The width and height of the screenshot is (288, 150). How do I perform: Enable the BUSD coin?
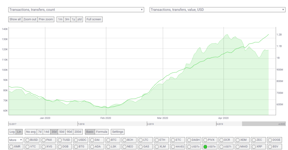coord(32,140)
